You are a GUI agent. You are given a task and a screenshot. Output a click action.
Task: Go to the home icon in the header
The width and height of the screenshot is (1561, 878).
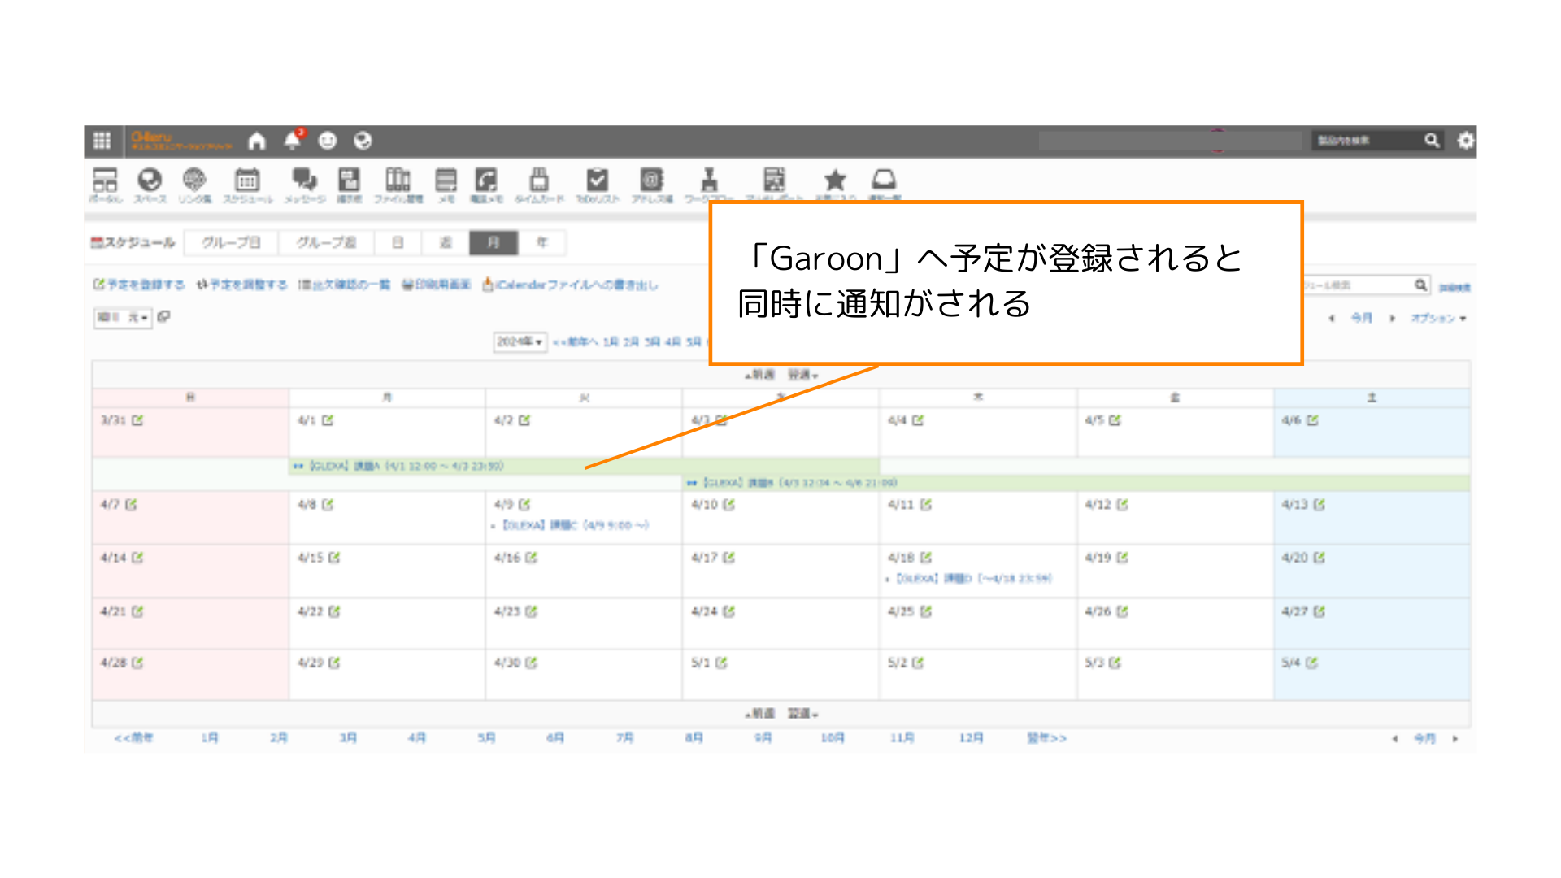(257, 141)
